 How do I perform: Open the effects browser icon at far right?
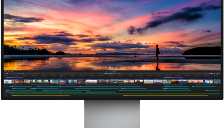tap(217, 73)
